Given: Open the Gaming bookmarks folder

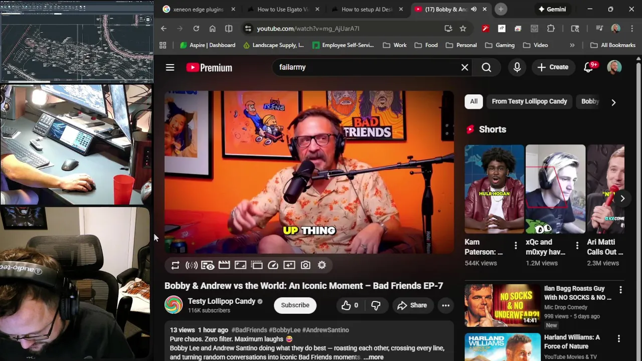Looking at the screenshot, I should point(500,45).
